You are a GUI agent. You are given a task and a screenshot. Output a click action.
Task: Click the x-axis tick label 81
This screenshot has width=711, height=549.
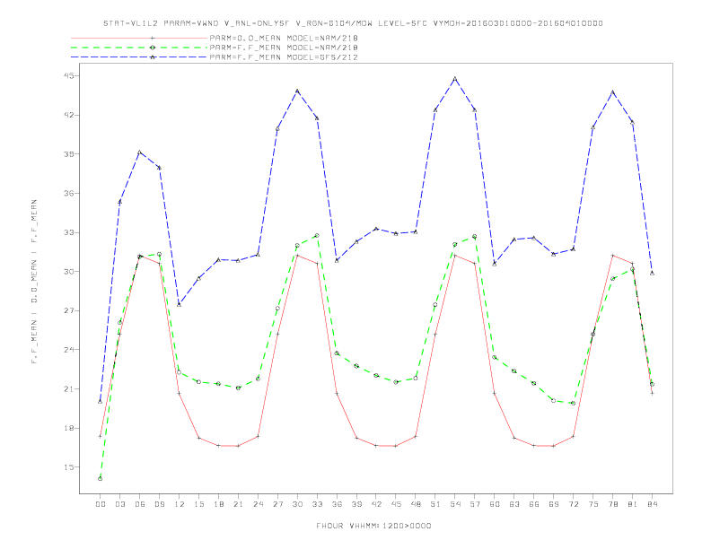(x=633, y=504)
